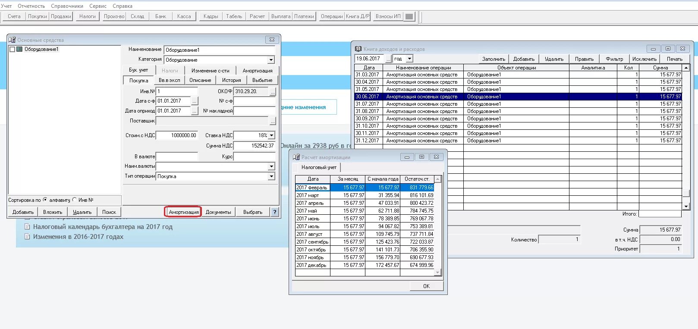The height and width of the screenshot is (329, 698).
Task: Open the Справка menu
Action: (123, 6)
